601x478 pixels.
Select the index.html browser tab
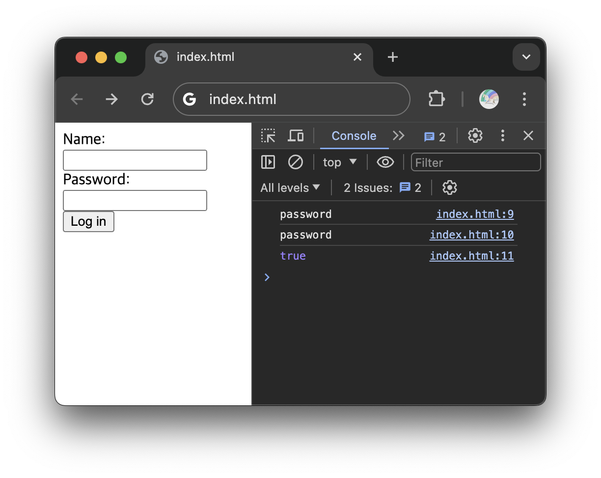259,57
